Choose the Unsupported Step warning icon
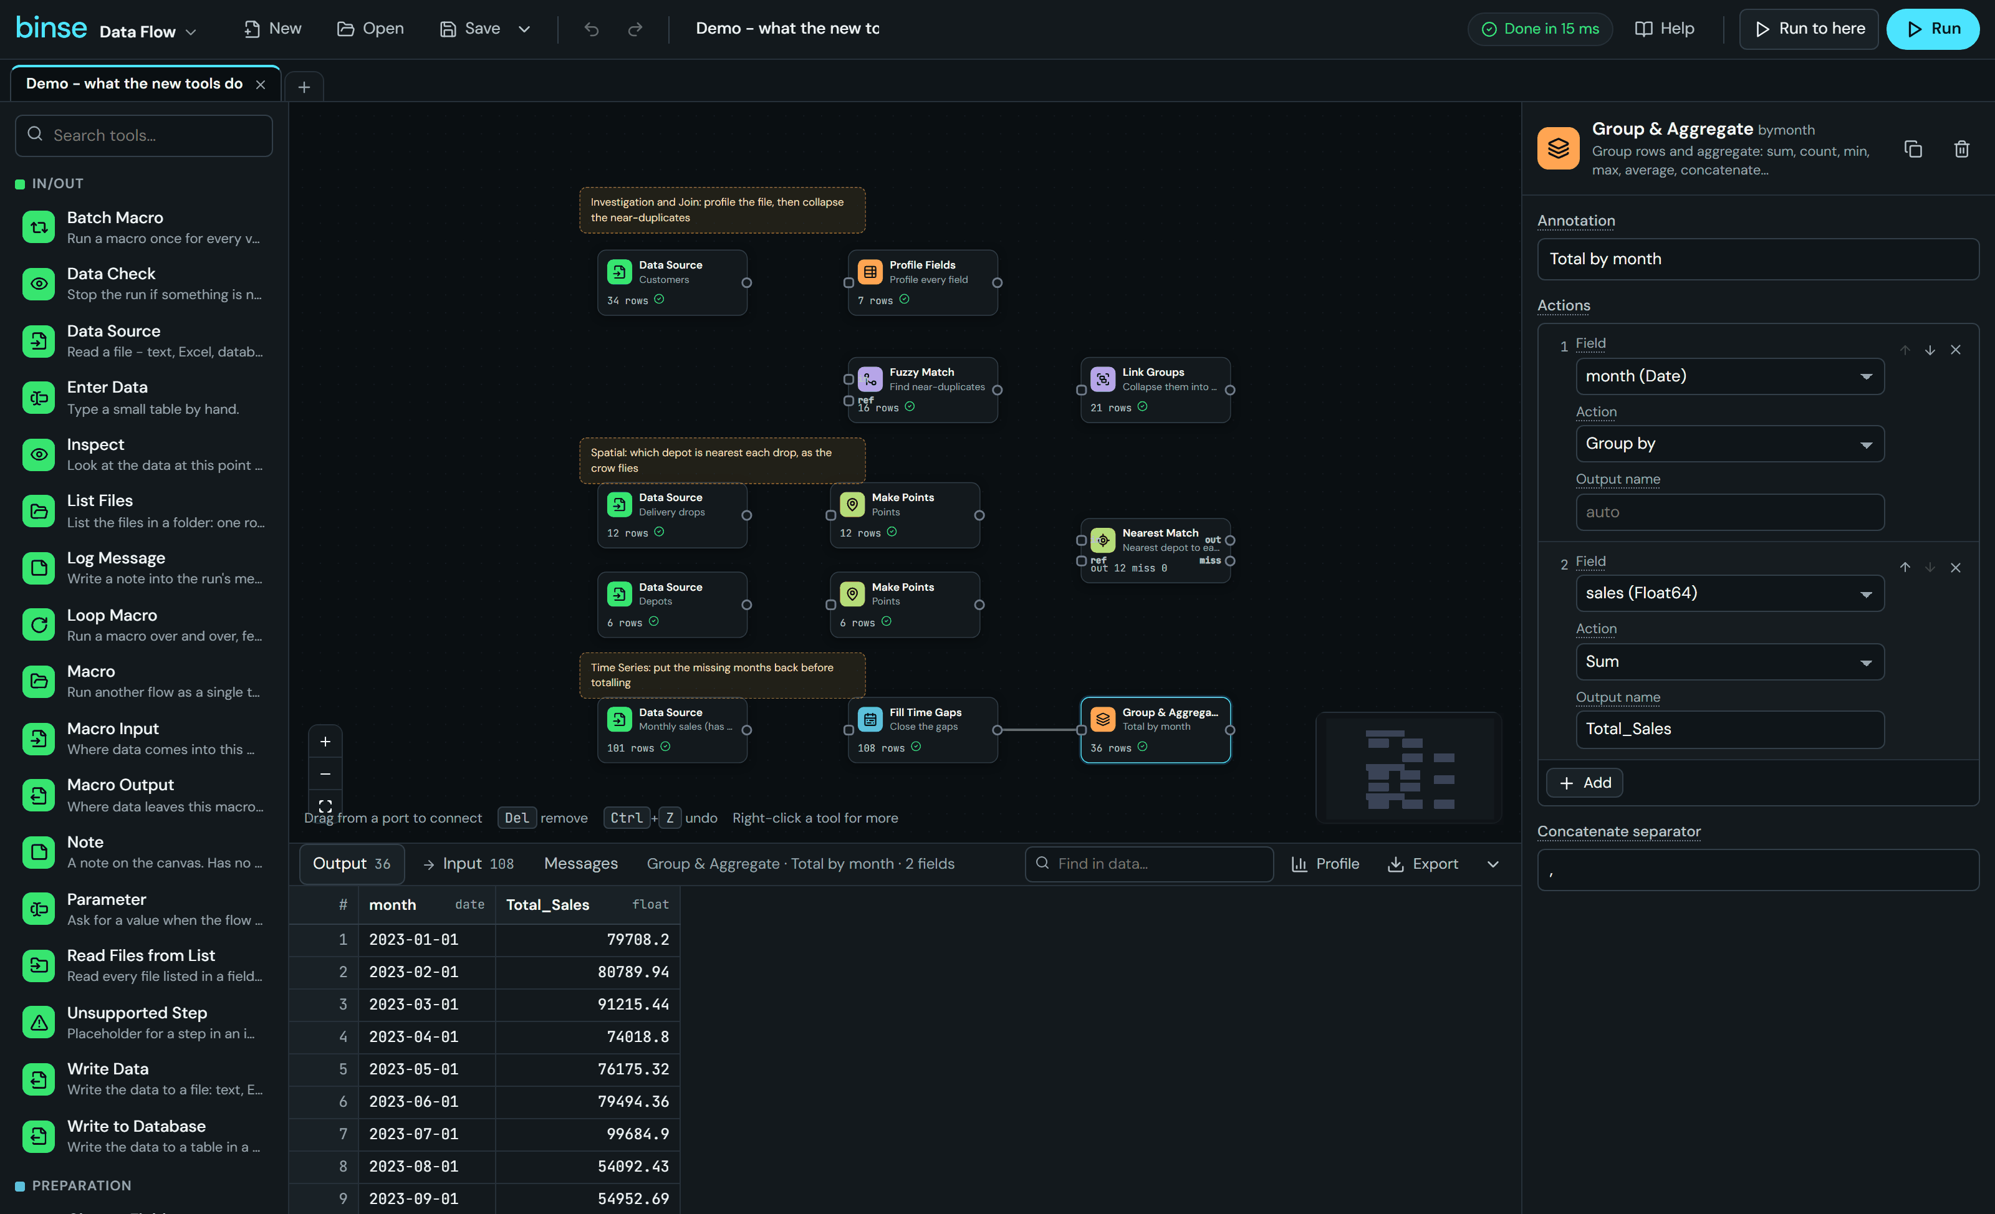The height and width of the screenshot is (1214, 1995). [x=38, y=1023]
